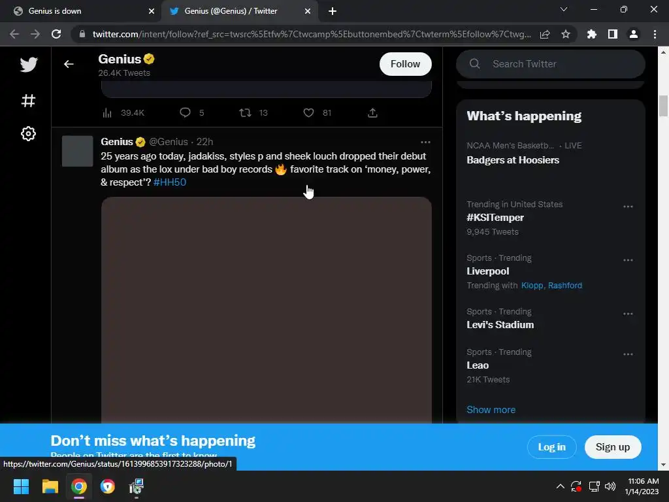The width and height of the screenshot is (669, 502).
Task: Navigate back in Chrome browser
Action: click(x=14, y=34)
